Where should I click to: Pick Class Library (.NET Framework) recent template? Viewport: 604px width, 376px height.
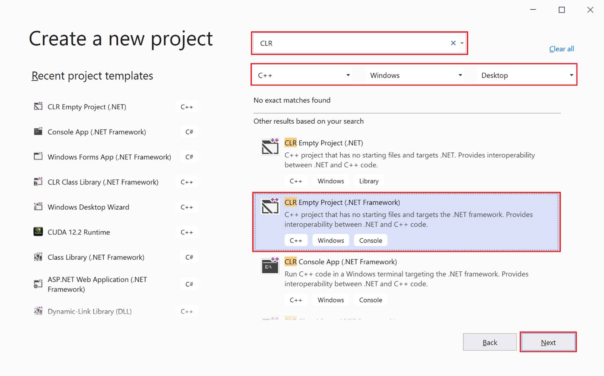(x=96, y=257)
